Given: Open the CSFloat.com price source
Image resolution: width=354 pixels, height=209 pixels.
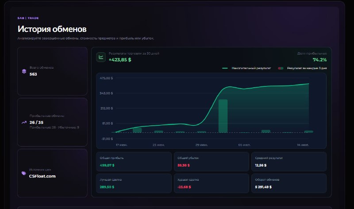Looking at the screenshot, I should [42, 176].
